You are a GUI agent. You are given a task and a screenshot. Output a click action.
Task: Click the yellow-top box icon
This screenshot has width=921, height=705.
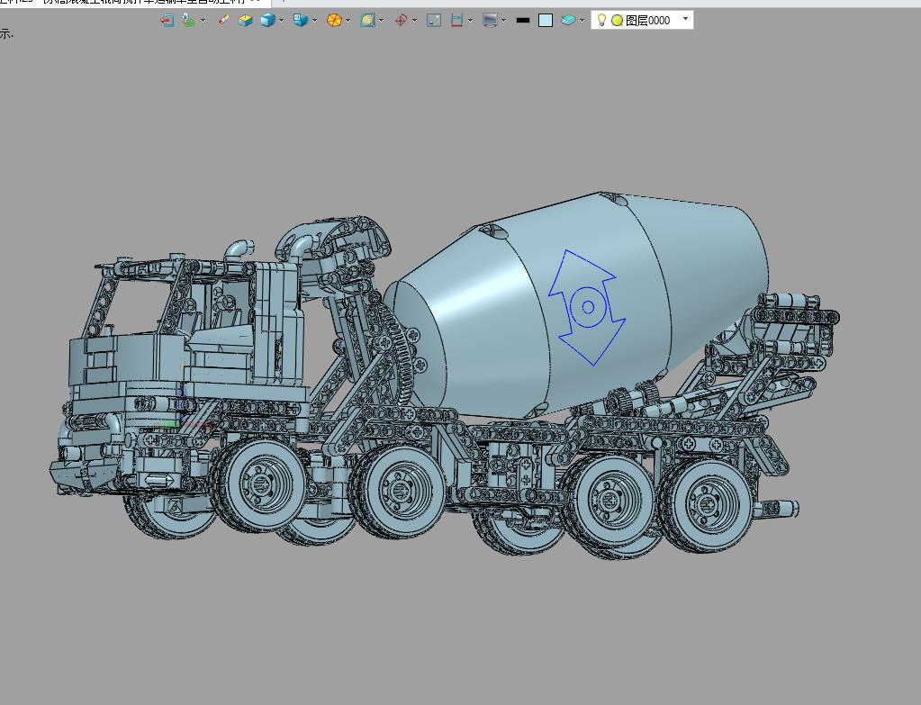246,21
